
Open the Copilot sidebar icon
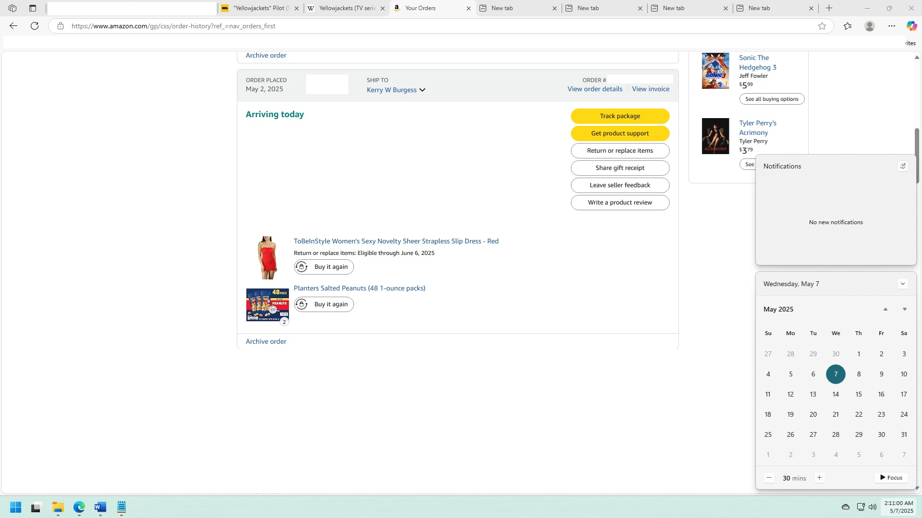(911, 26)
